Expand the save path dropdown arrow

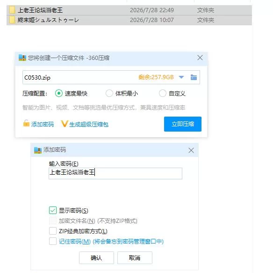click(181, 77)
